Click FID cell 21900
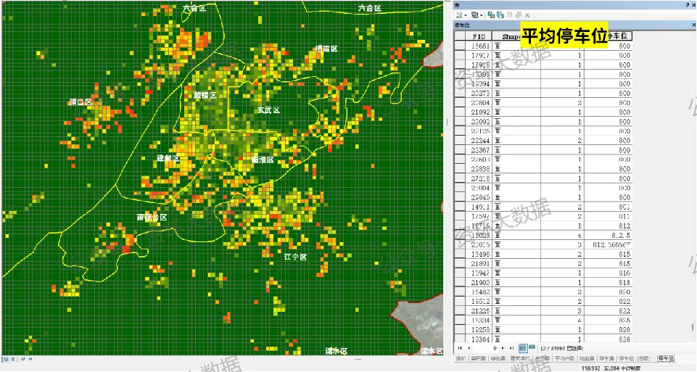 pos(480,282)
